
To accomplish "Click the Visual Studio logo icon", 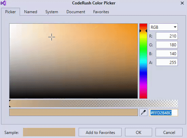I will click(3, 3).
